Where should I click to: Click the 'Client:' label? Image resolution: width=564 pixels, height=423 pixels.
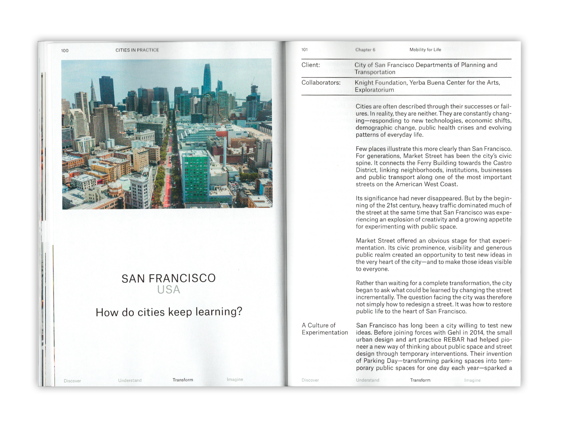(x=311, y=65)
